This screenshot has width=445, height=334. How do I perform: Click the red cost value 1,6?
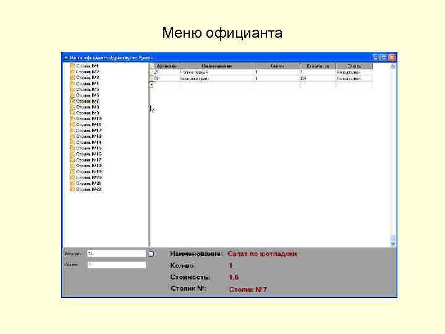(x=234, y=277)
